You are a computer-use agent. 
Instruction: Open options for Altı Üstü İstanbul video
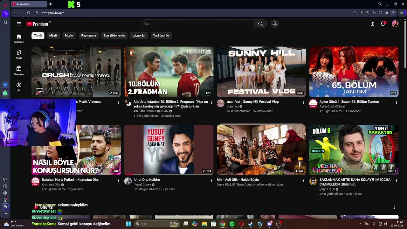(x=211, y=103)
